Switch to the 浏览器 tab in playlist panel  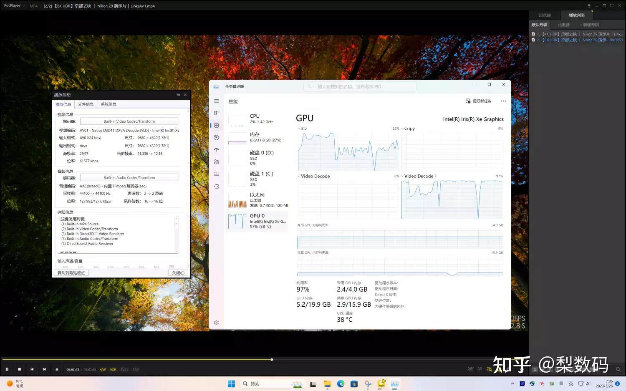(x=545, y=15)
